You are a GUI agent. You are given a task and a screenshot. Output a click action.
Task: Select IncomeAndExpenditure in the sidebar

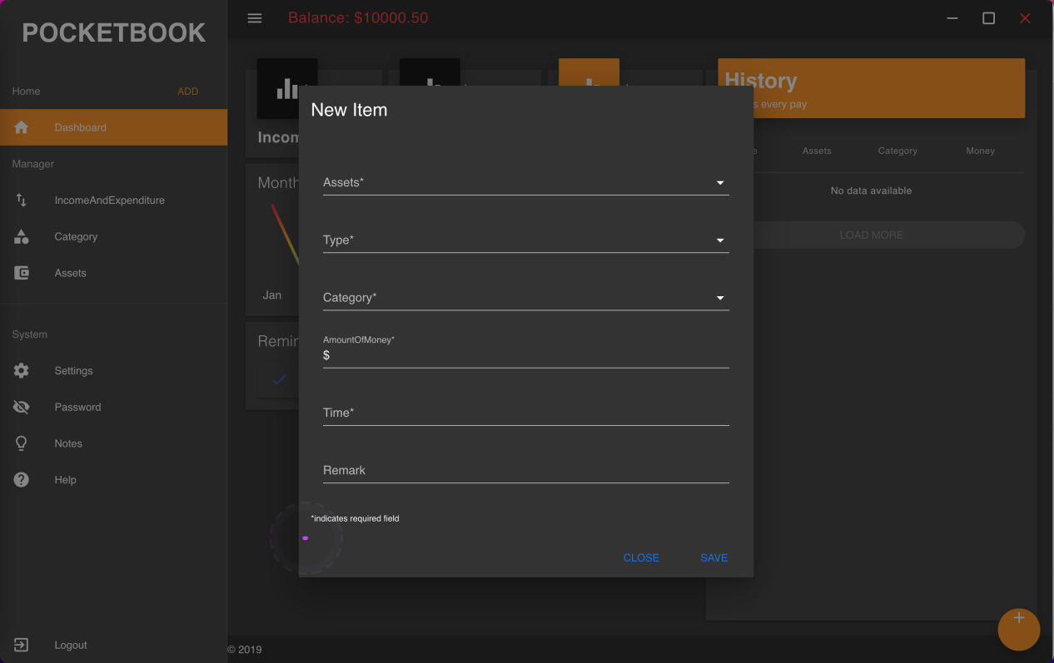(x=109, y=200)
